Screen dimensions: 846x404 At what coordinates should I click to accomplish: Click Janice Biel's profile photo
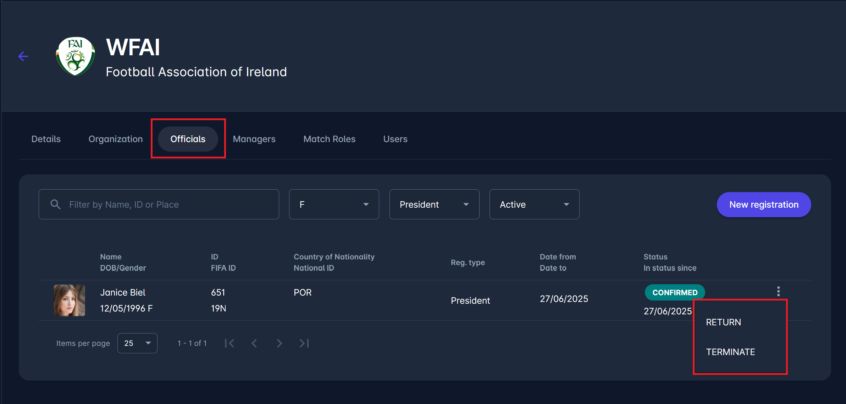(x=70, y=300)
